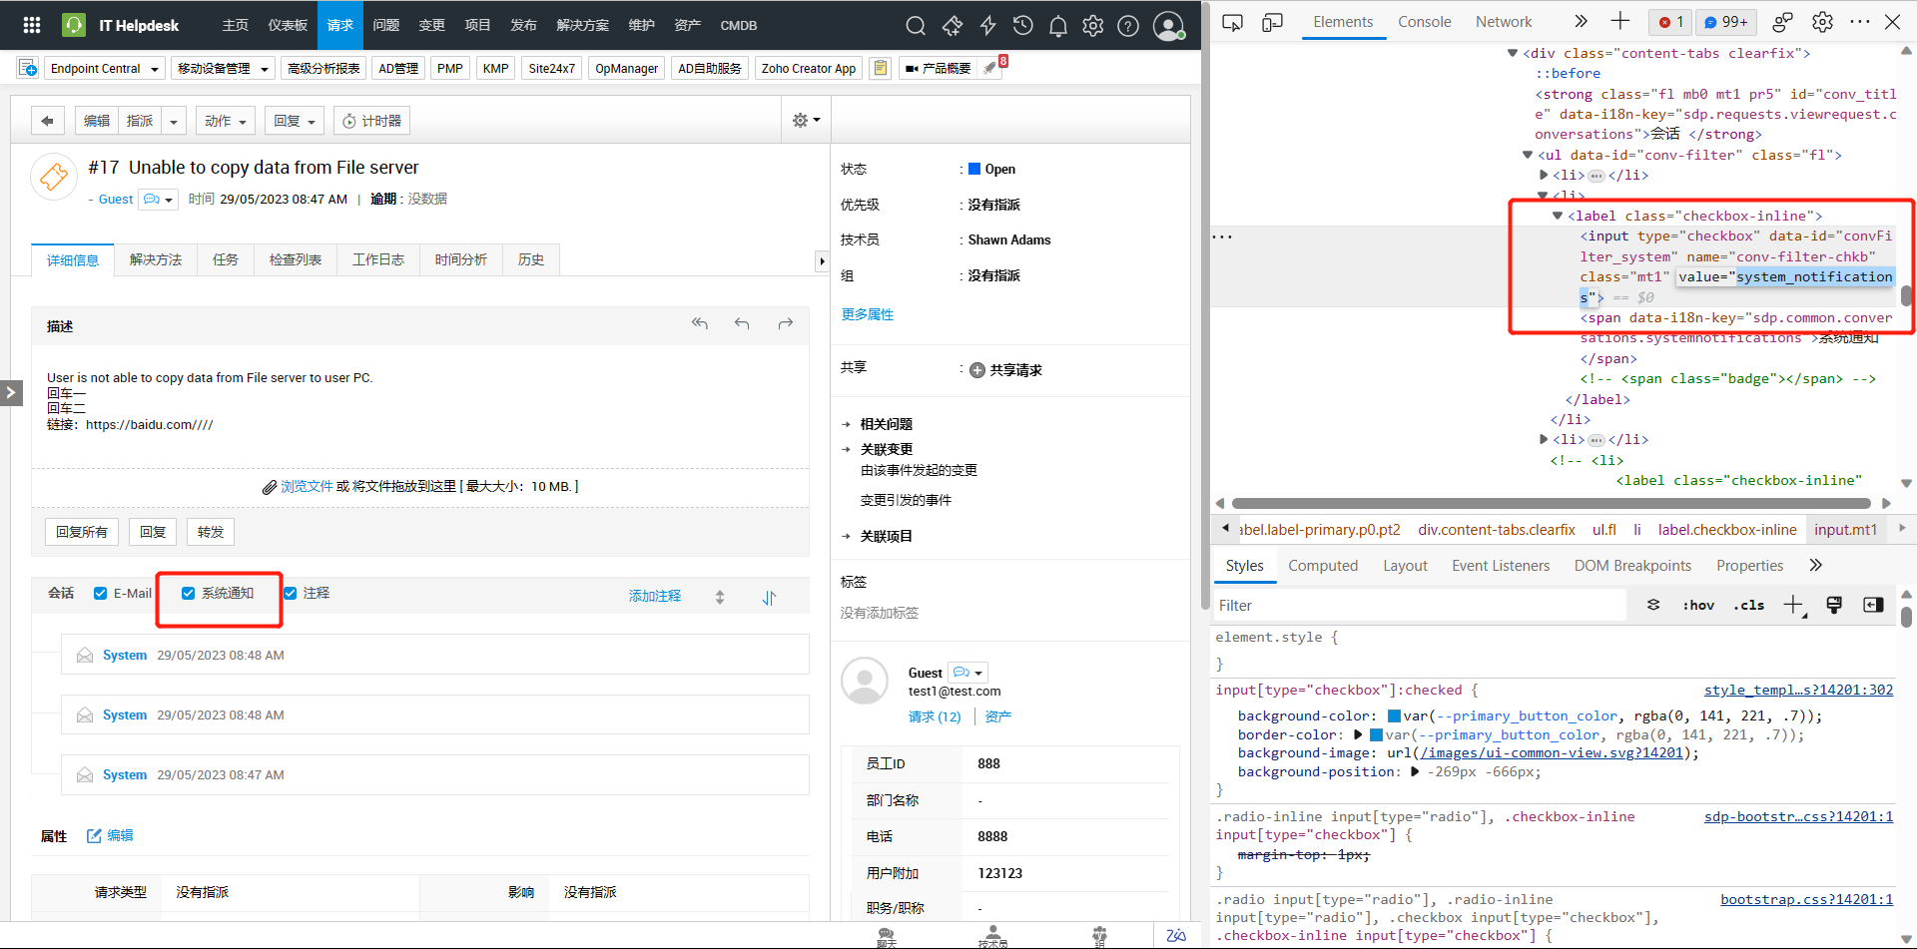Open the 动作 dropdown menu
The image size is (1917, 949).
pos(226,121)
